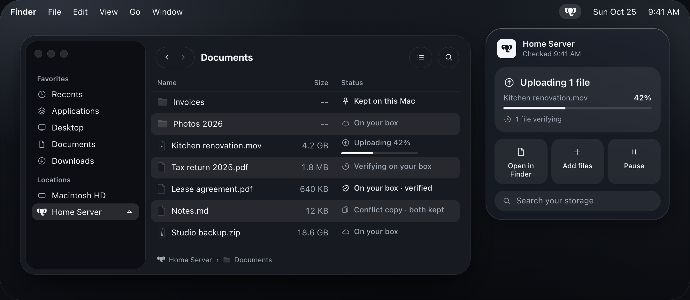Image resolution: width=690 pixels, height=300 pixels.
Task: Click the Add files button
Action: [x=577, y=162]
